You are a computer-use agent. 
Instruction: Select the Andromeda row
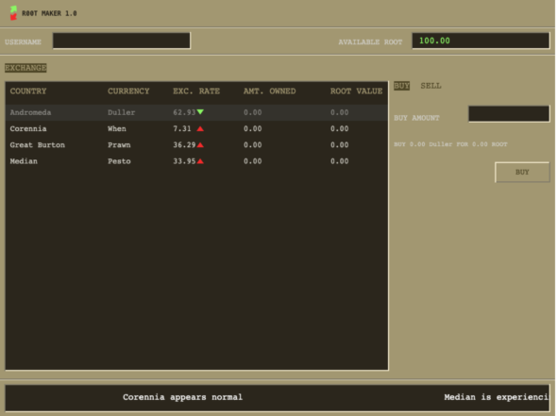pos(196,112)
